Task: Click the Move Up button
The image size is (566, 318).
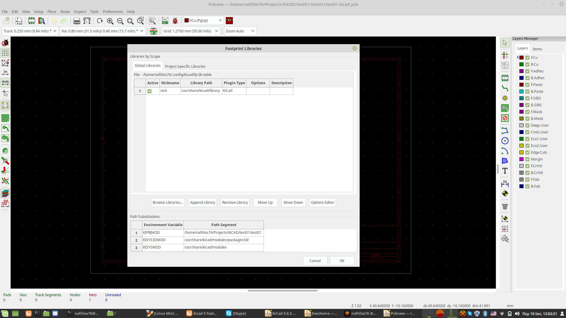Action: 265,202
